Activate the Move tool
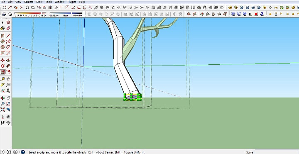This screenshot has width=299, height=154. [x=2, y=61]
